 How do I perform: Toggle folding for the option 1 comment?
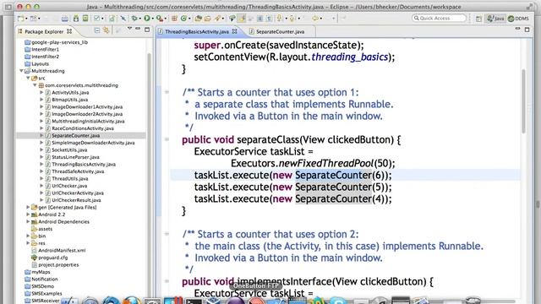167,92
